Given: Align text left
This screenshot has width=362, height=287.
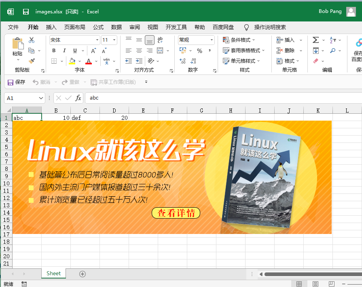Looking at the screenshot, I should click(129, 51).
